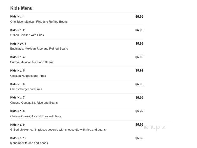Select the Kids No. 7 item title
This screenshot has width=197, height=148.
[17, 97]
